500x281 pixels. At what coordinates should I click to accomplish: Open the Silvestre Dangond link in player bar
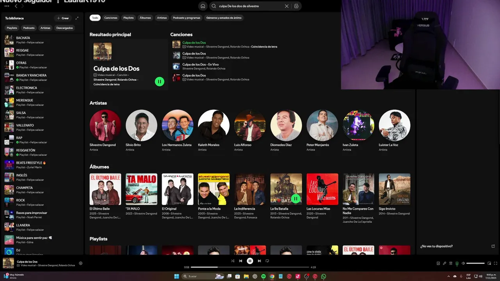pyautogui.click(x=48, y=265)
